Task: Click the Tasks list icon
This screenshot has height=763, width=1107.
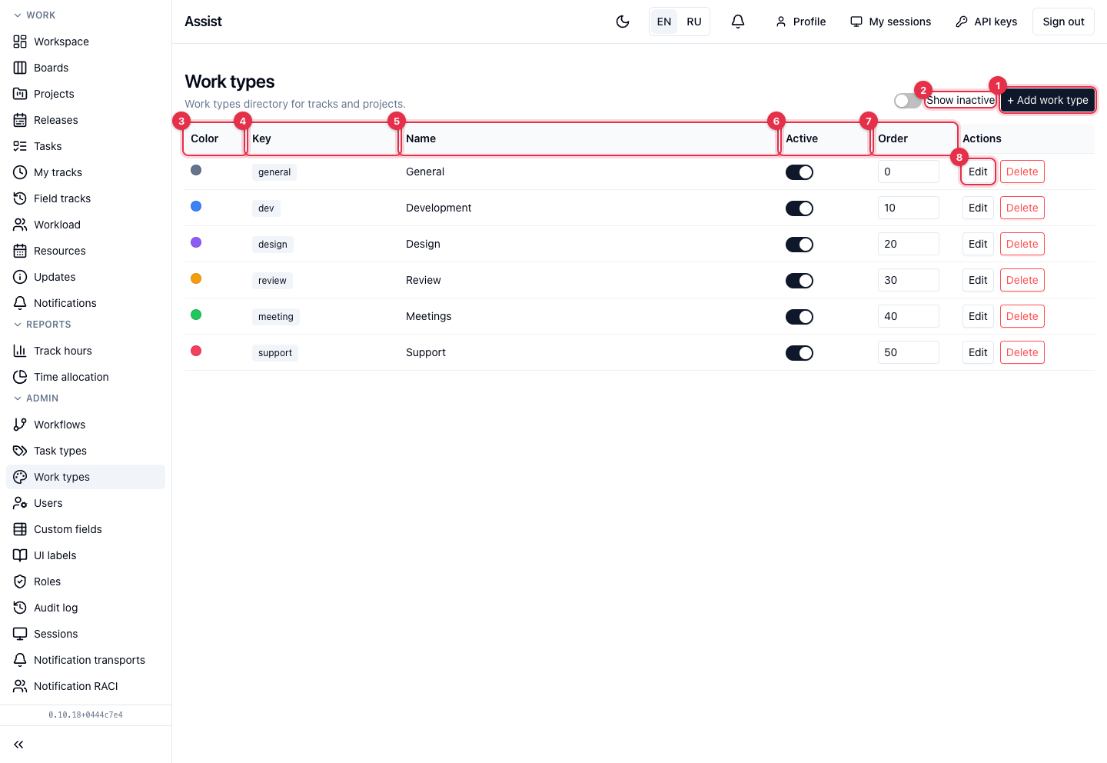Action: click(x=20, y=146)
